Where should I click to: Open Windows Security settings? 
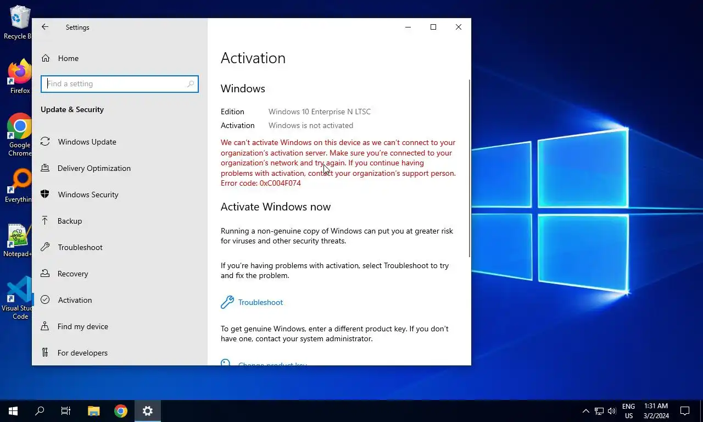120,195
